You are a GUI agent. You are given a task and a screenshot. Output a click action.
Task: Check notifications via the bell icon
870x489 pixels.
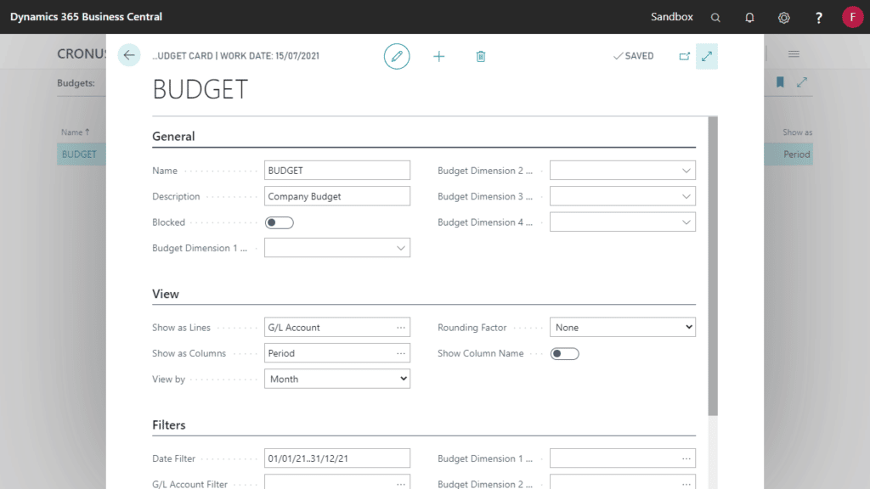click(x=749, y=17)
